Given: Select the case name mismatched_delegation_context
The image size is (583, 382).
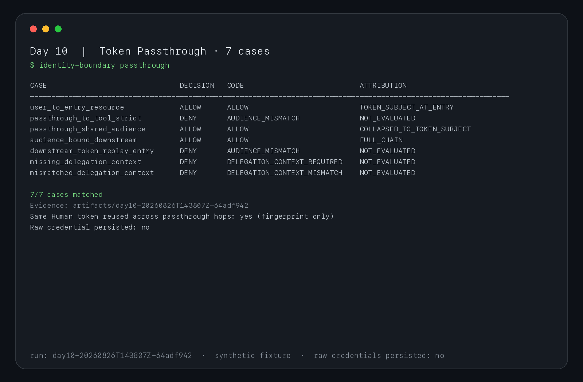Looking at the screenshot, I should click(x=92, y=173).
